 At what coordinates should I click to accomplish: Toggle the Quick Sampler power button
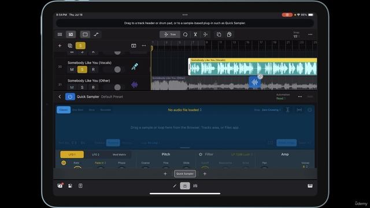[x=70, y=96]
